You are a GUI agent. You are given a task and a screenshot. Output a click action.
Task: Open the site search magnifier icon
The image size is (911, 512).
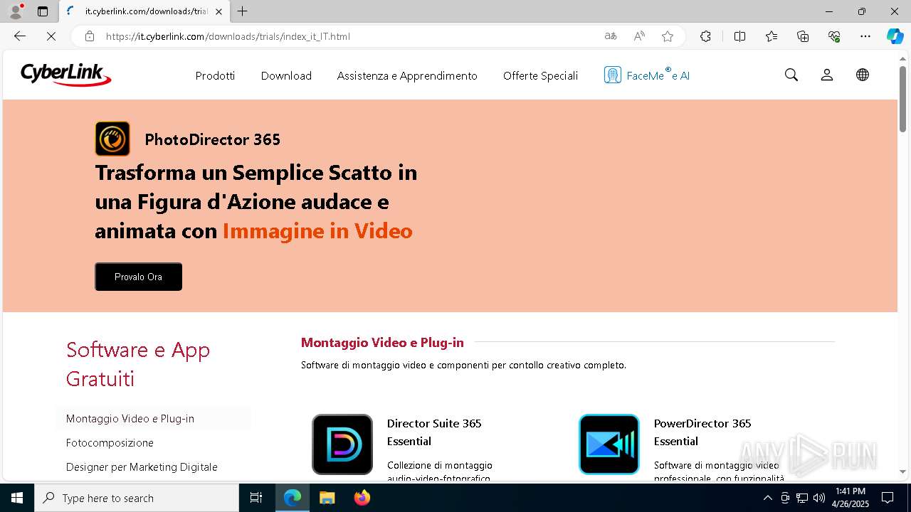(x=791, y=75)
